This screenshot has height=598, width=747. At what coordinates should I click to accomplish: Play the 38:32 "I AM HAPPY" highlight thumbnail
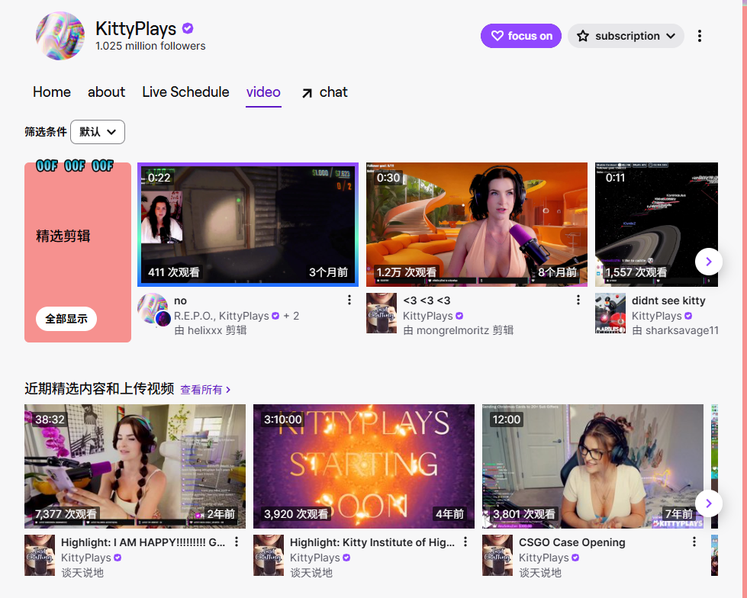click(135, 467)
